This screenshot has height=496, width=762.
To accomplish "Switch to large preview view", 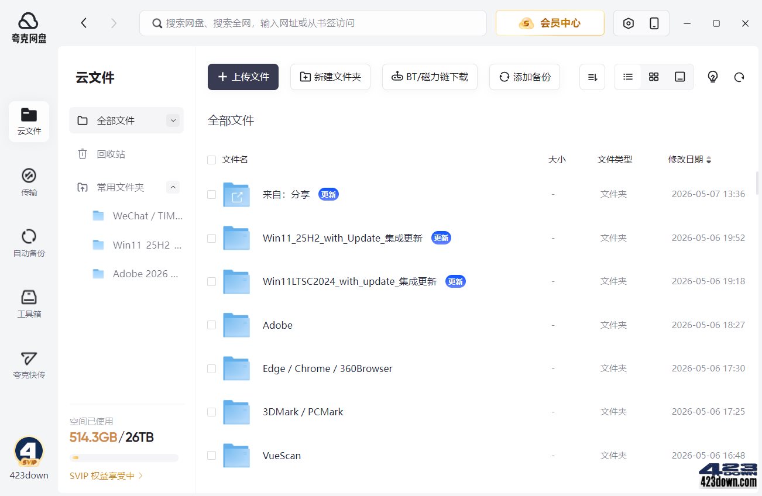I will click(x=679, y=77).
